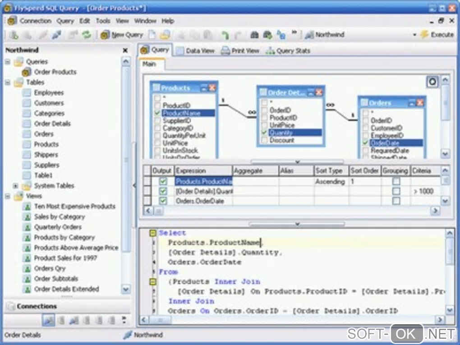Click the circular button in diagram corner
Image resolution: width=460 pixels, height=345 pixels.
432,82
